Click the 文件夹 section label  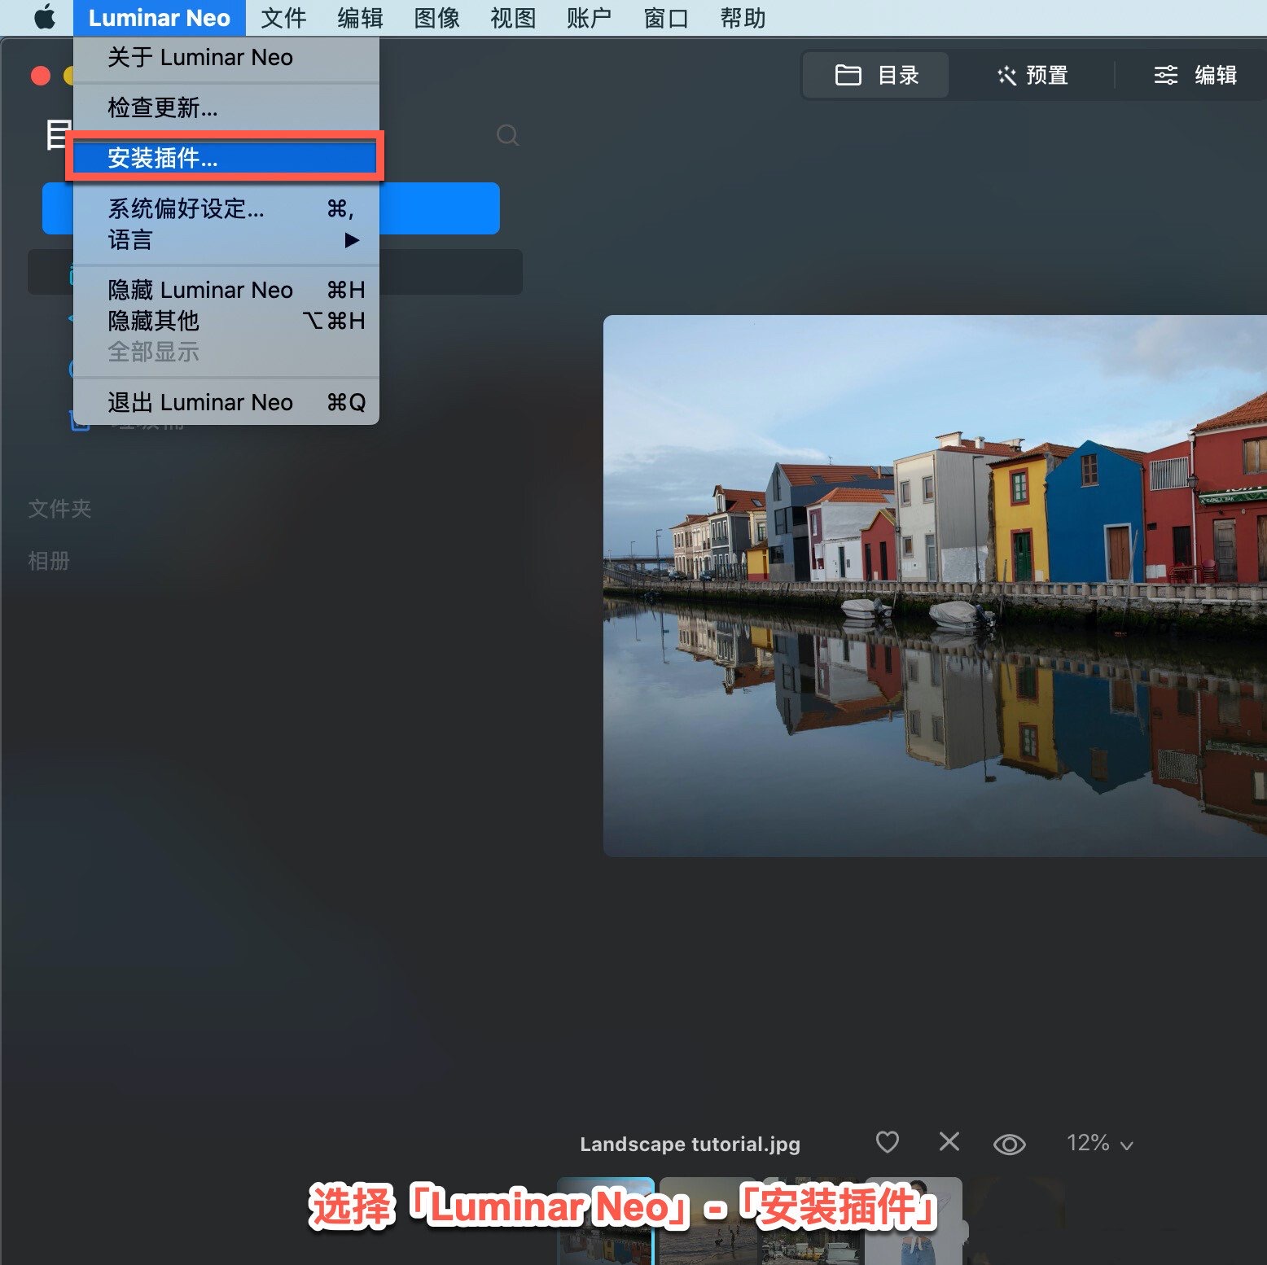click(x=59, y=509)
